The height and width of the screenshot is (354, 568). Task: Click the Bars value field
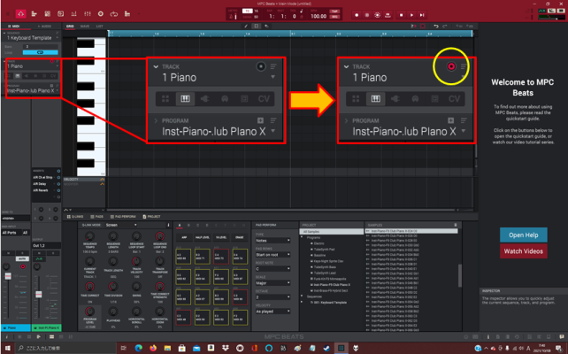pos(40,47)
